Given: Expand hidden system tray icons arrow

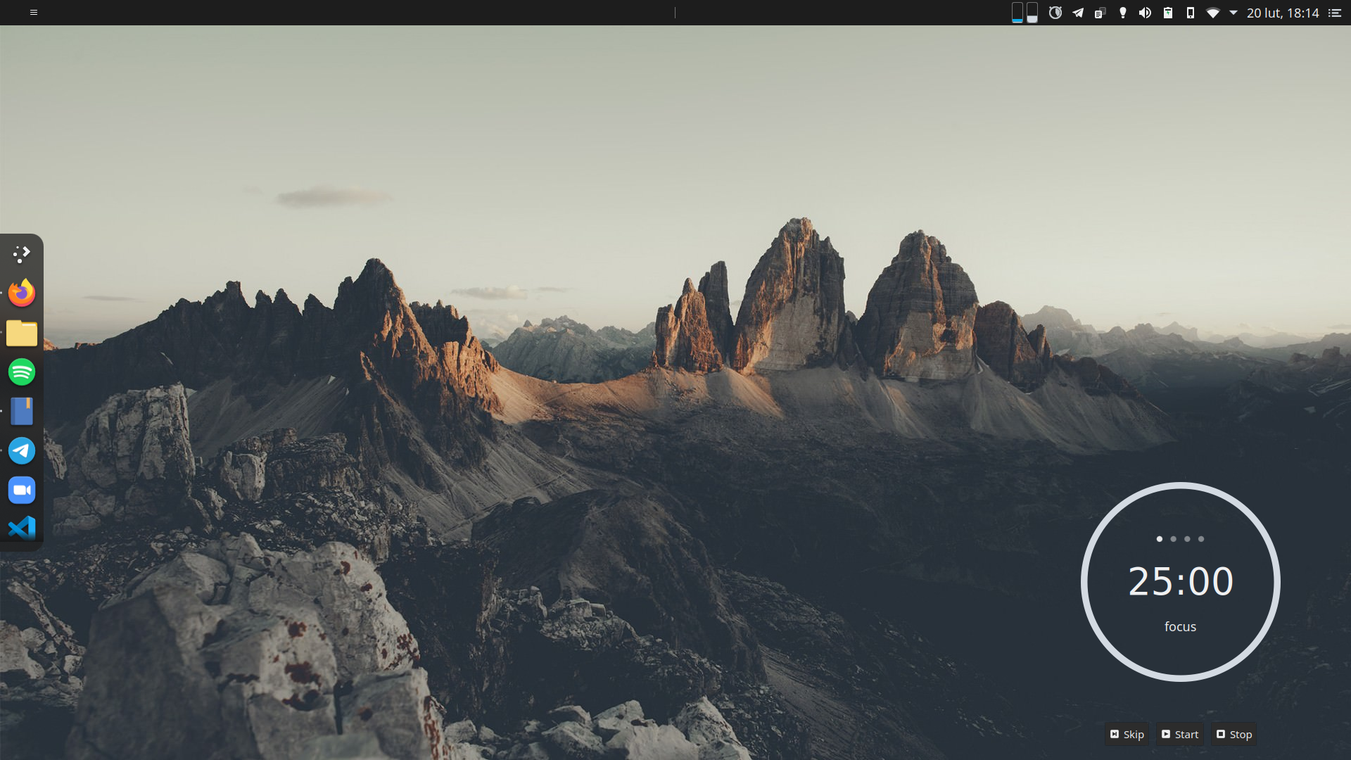Looking at the screenshot, I should 1233,13.
